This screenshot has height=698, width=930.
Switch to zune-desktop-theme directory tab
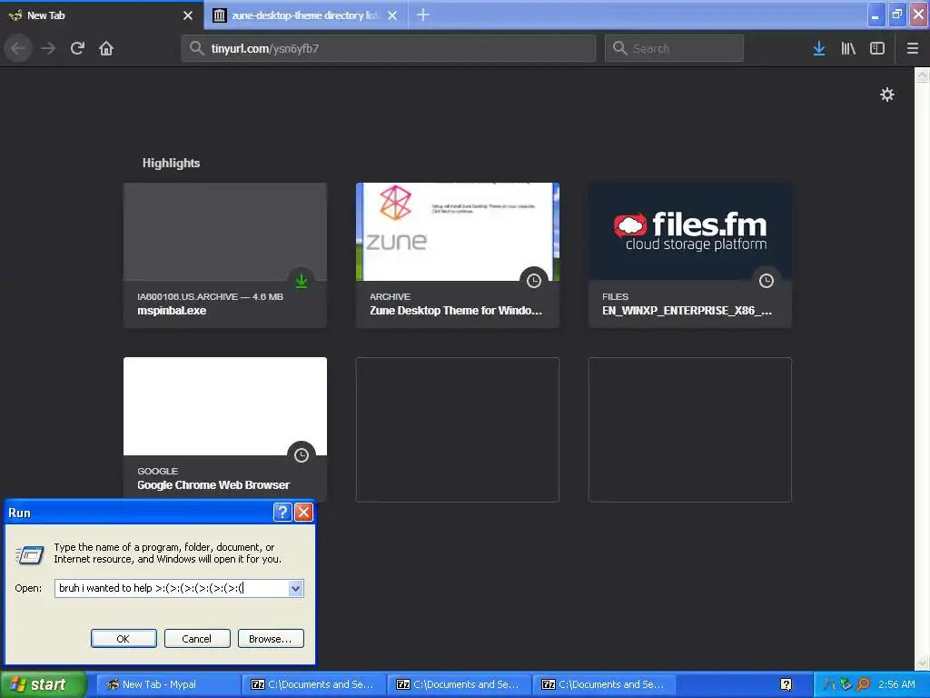click(x=305, y=15)
